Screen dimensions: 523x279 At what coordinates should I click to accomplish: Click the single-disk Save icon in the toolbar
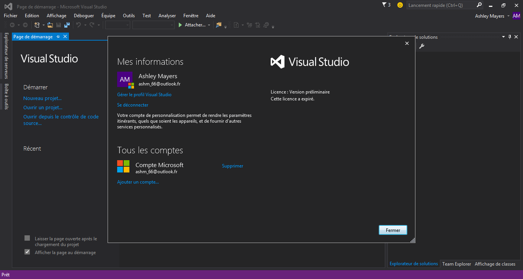(59, 25)
